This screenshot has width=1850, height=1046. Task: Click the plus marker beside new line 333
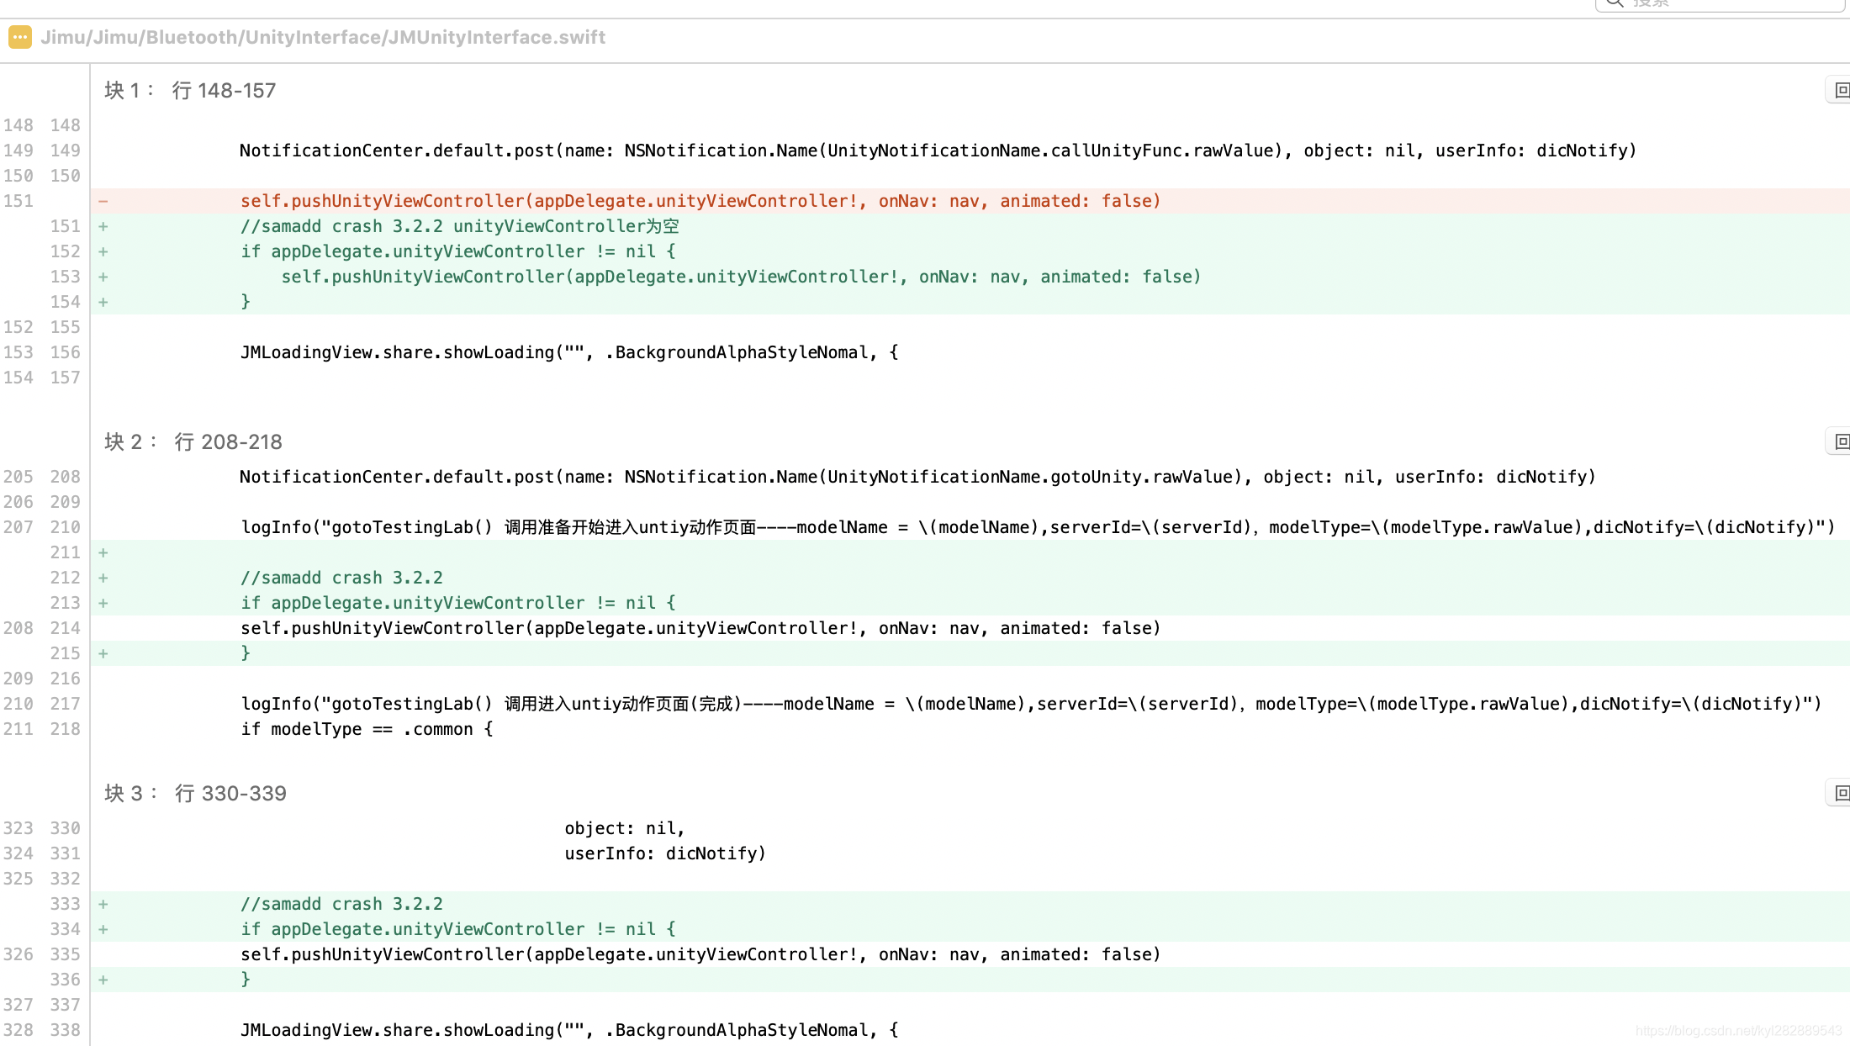pos(103,904)
